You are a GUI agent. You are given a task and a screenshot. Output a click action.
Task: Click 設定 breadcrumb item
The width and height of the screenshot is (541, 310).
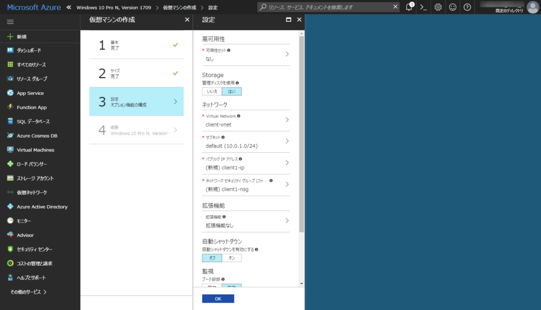[x=213, y=7]
